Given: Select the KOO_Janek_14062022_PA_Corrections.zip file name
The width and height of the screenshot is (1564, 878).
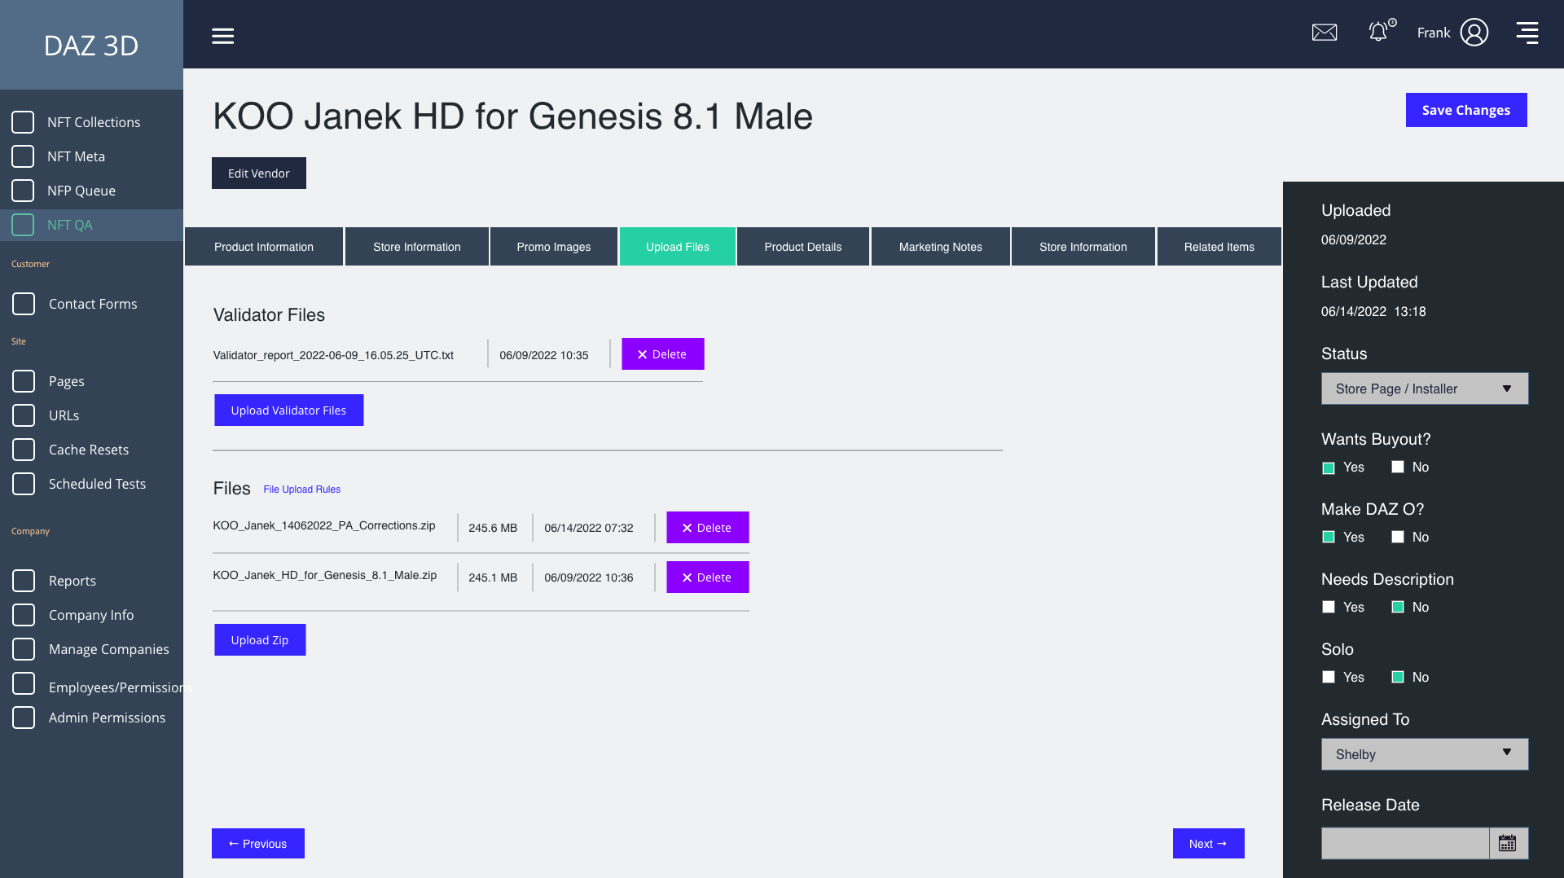Looking at the screenshot, I should [x=324, y=525].
